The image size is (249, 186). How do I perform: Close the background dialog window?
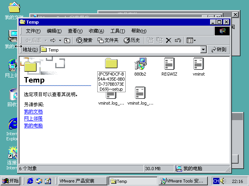pos(235,15)
